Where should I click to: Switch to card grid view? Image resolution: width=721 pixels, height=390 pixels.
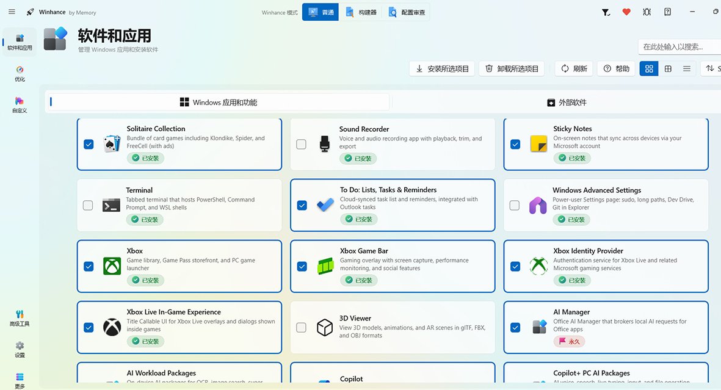(649, 68)
